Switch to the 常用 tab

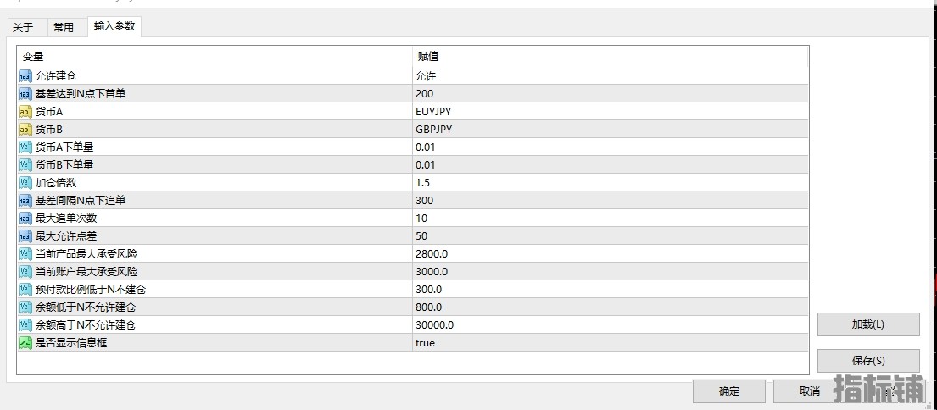pyautogui.click(x=64, y=27)
